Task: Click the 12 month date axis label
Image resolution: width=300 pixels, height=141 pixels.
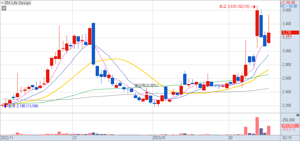Action: click(x=75, y=138)
